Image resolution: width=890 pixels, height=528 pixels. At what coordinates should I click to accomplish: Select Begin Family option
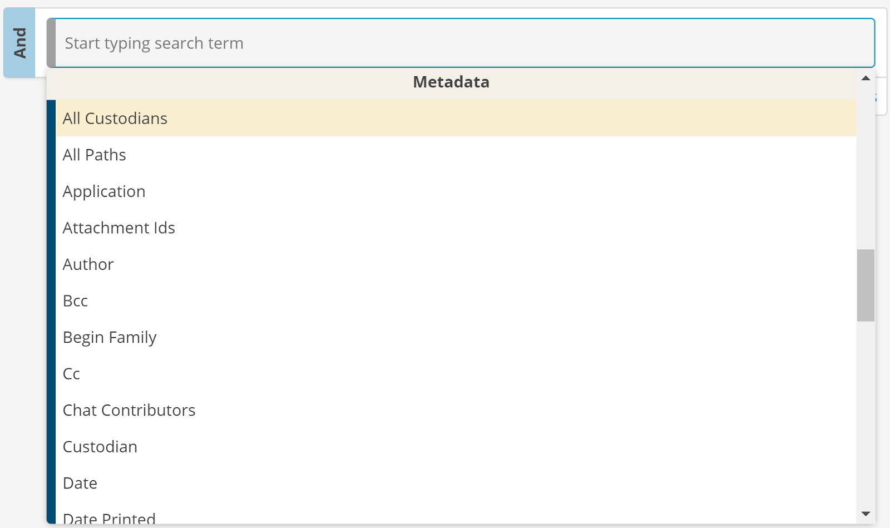[456, 337]
